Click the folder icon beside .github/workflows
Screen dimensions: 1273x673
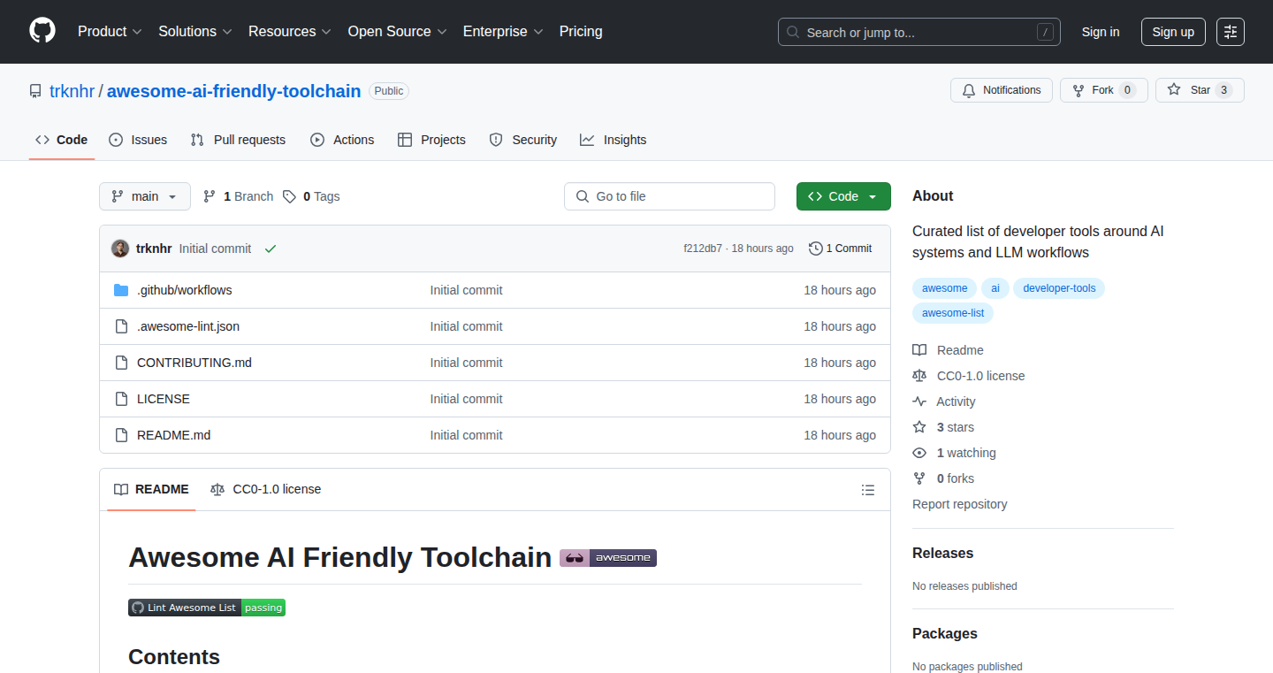pos(121,290)
